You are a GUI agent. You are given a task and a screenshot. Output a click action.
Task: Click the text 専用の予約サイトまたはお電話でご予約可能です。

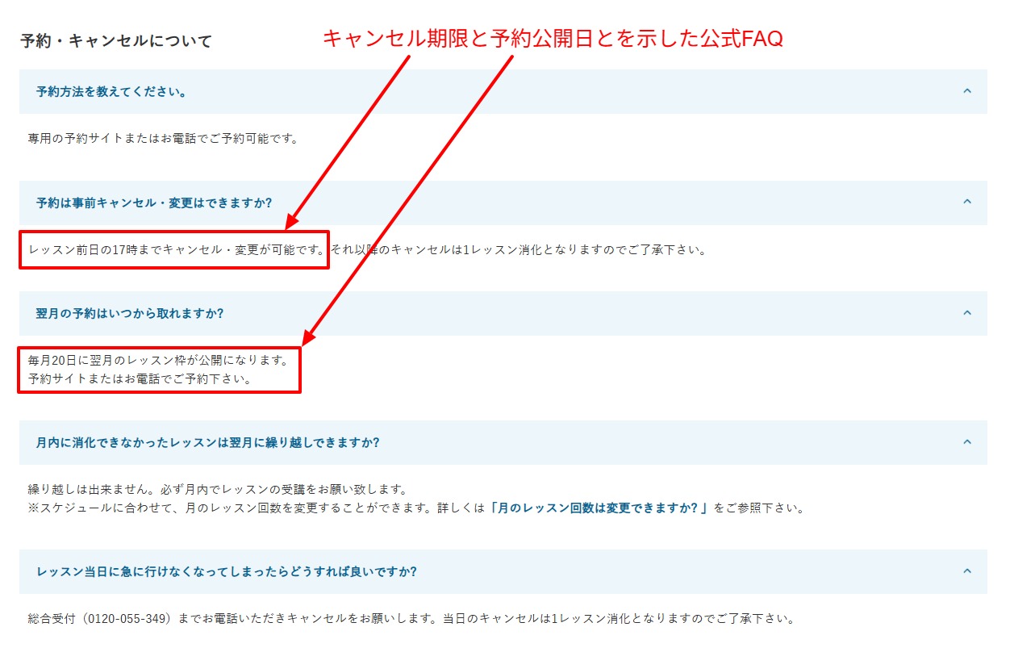point(163,138)
